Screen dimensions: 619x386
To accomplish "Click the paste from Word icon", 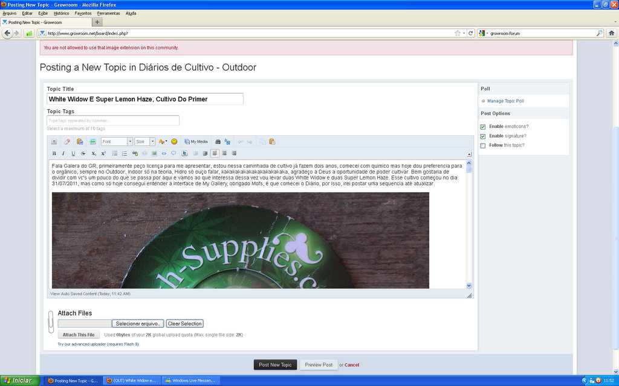I will click(80, 141).
